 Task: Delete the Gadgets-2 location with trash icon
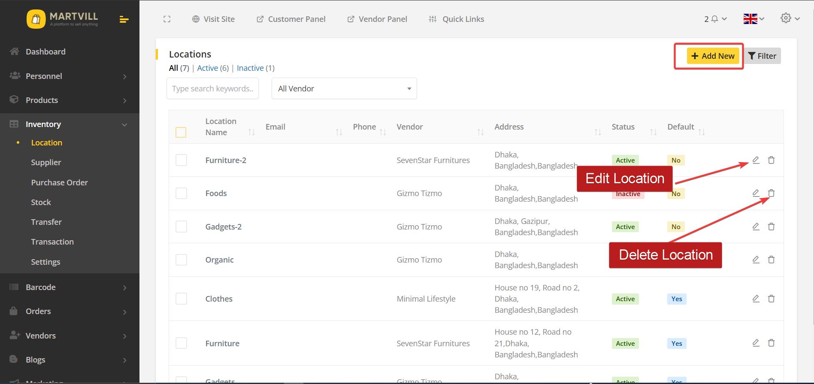(771, 227)
